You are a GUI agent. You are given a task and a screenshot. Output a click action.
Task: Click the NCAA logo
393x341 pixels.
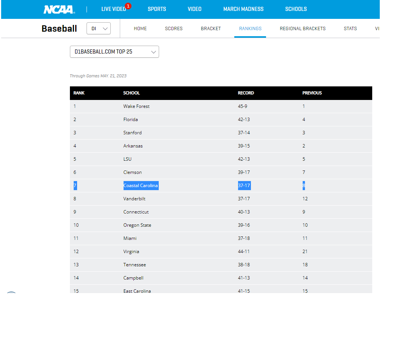coord(59,9)
